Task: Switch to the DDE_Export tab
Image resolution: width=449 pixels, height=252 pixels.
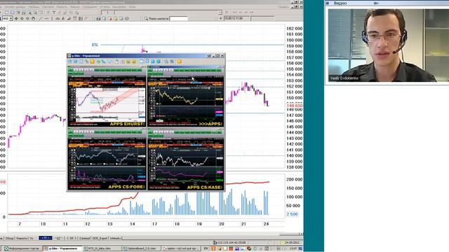Action: click(x=100, y=238)
